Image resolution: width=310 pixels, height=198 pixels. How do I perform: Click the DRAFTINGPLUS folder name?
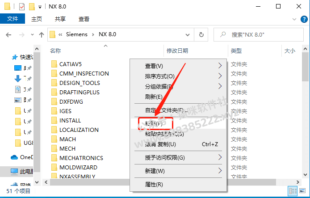click(80, 92)
